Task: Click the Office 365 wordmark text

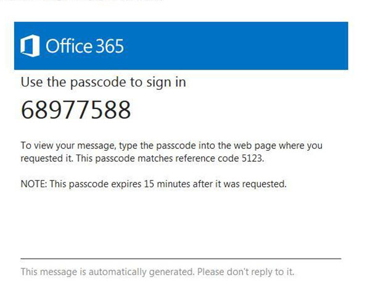Action: [x=84, y=46]
